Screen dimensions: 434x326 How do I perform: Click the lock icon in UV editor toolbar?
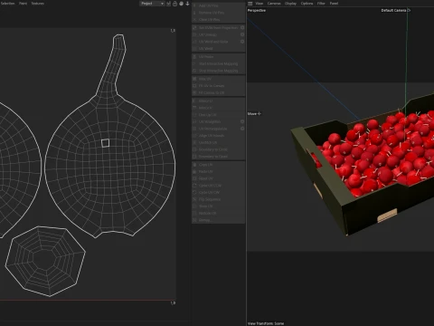pos(175,4)
